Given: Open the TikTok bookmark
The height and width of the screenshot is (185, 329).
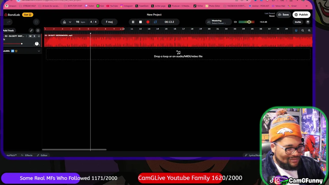Looking at the screenshot, I should [x=198, y=6].
